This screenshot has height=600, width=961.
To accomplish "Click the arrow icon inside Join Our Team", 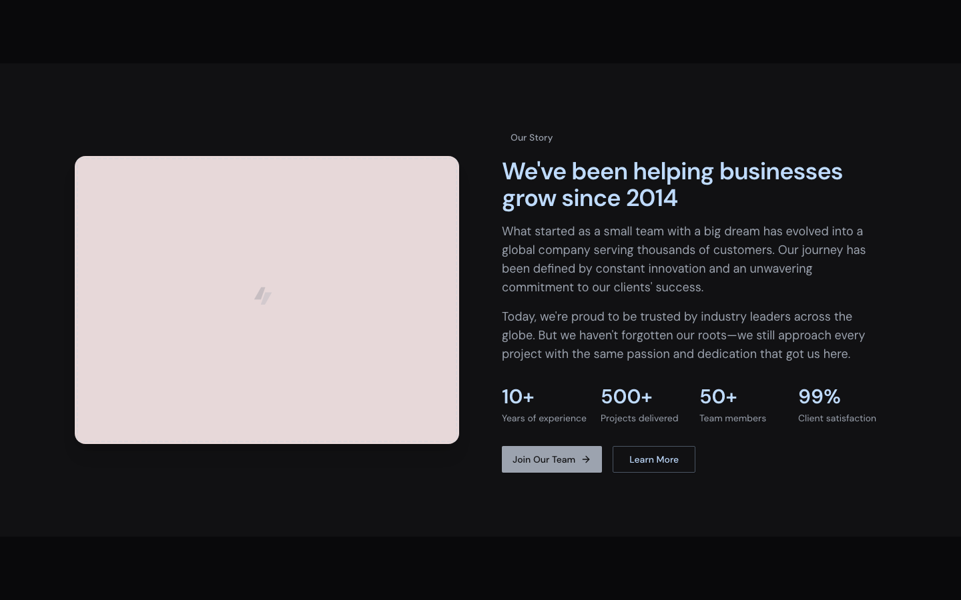I will [586, 459].
